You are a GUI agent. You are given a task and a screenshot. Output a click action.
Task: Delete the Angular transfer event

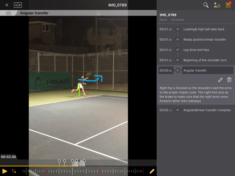pyautogui.click(x=229, y=80)
